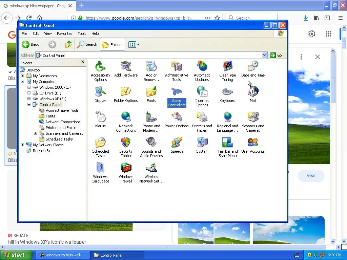Open the Tools menu
Image resolution: width=347 pixels, height=260 pixels.
pos(82,34)
